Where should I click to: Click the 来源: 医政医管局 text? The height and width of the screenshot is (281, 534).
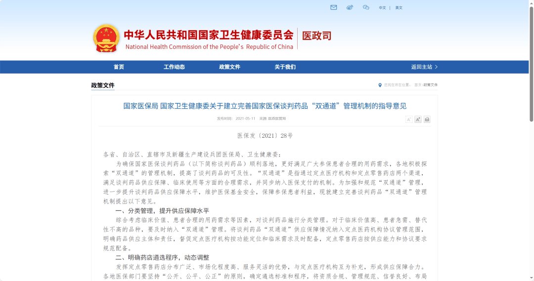click(x=272, y=119)
